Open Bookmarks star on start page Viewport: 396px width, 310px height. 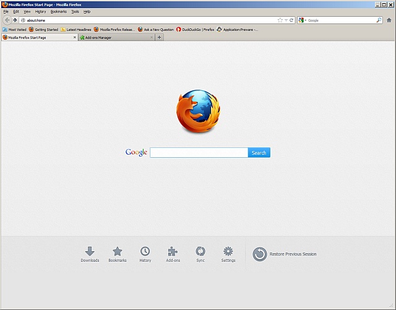(118, 254)
